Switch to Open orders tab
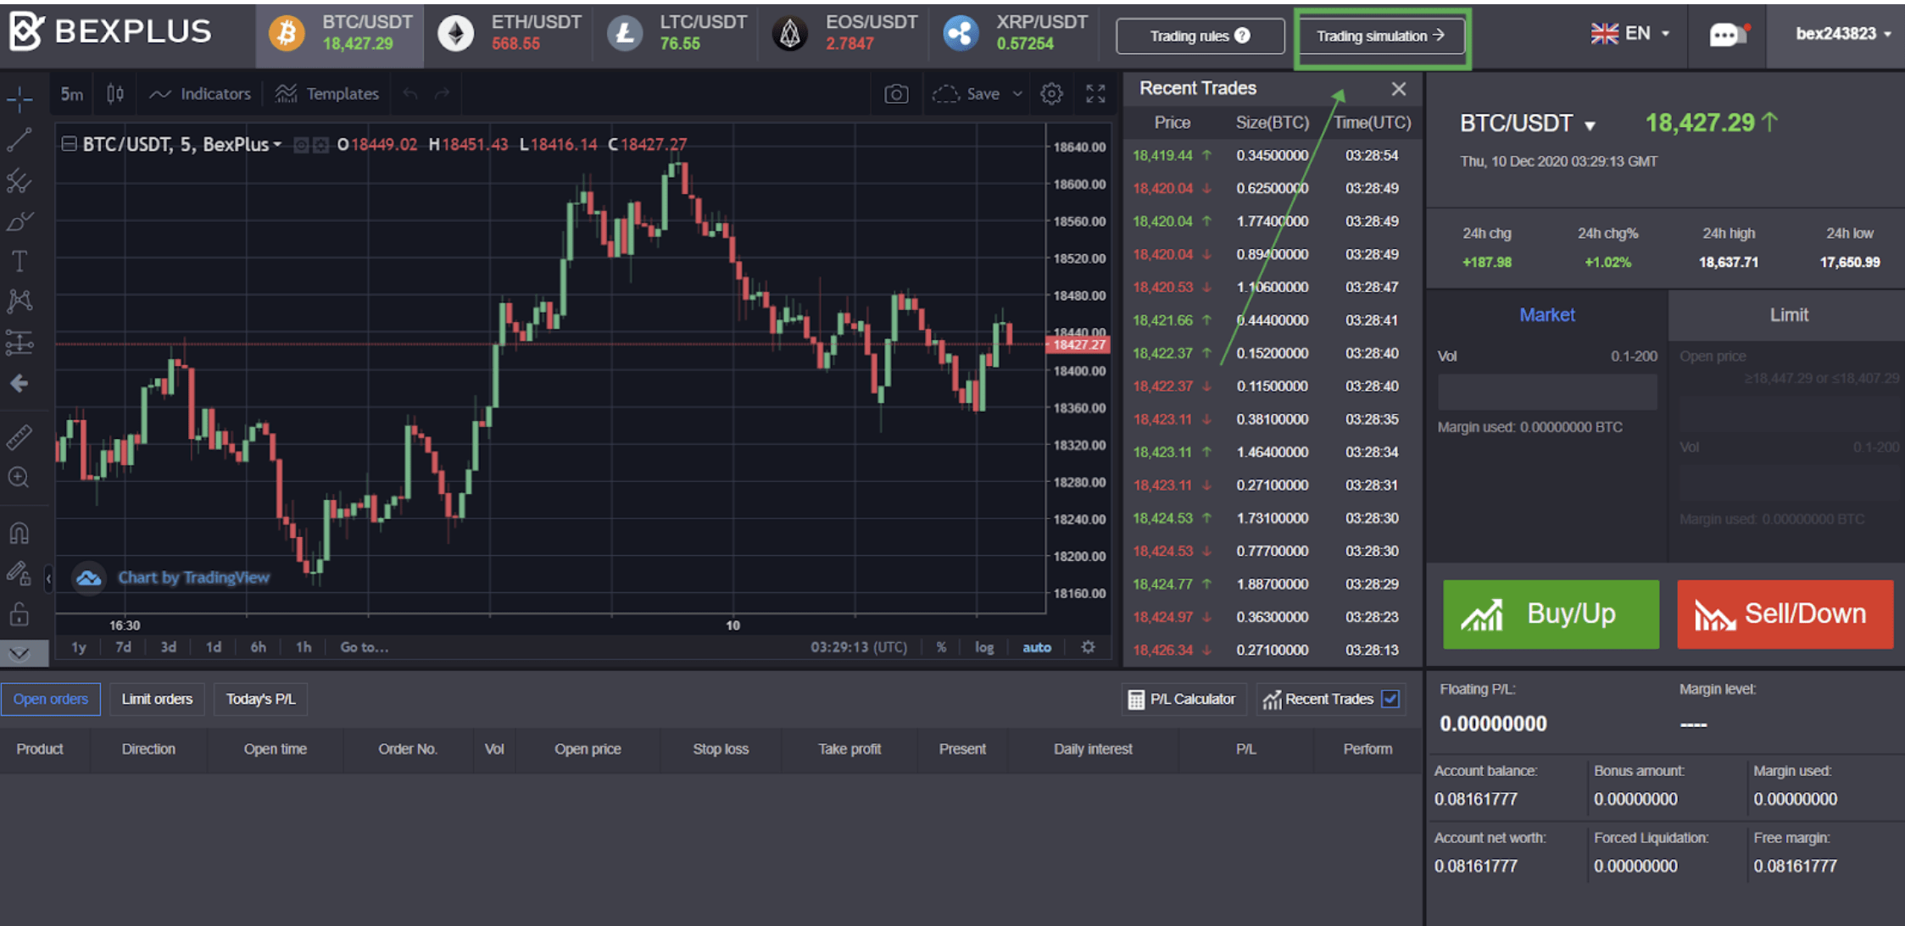The width and height of the screenshot is (1905, 926). [51, 699]
